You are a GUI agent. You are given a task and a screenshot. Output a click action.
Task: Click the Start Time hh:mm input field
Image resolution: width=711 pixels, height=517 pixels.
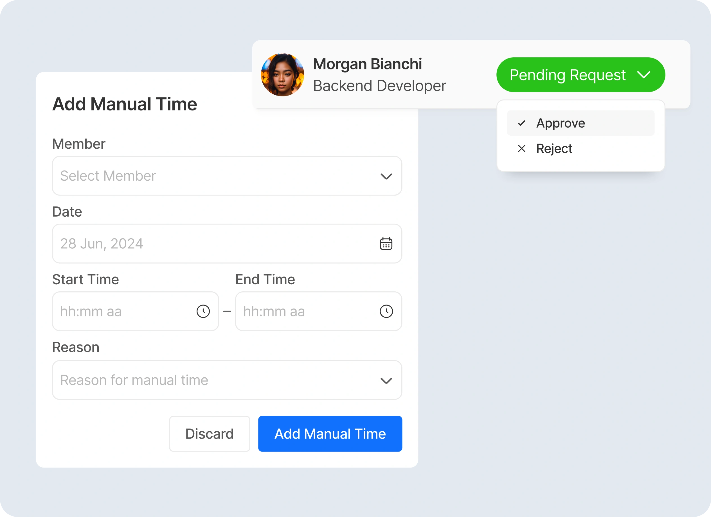(125, 311)
